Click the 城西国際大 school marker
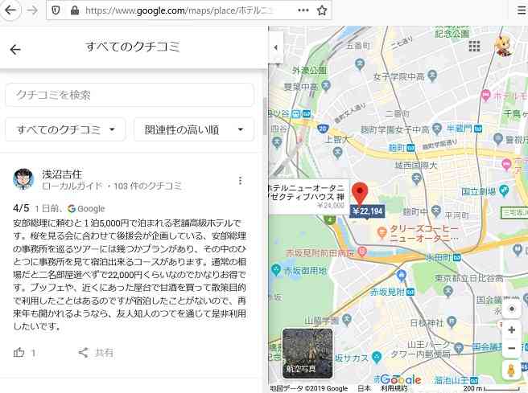This screenshot has width=528, height=393. coord(417,178)
